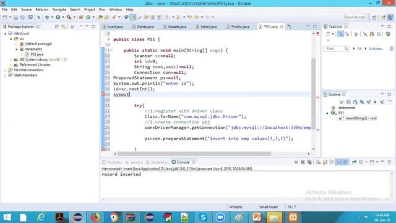
Task: Toggle Sort alphabetically in Outline toolbar
Action: coord(355,102)
